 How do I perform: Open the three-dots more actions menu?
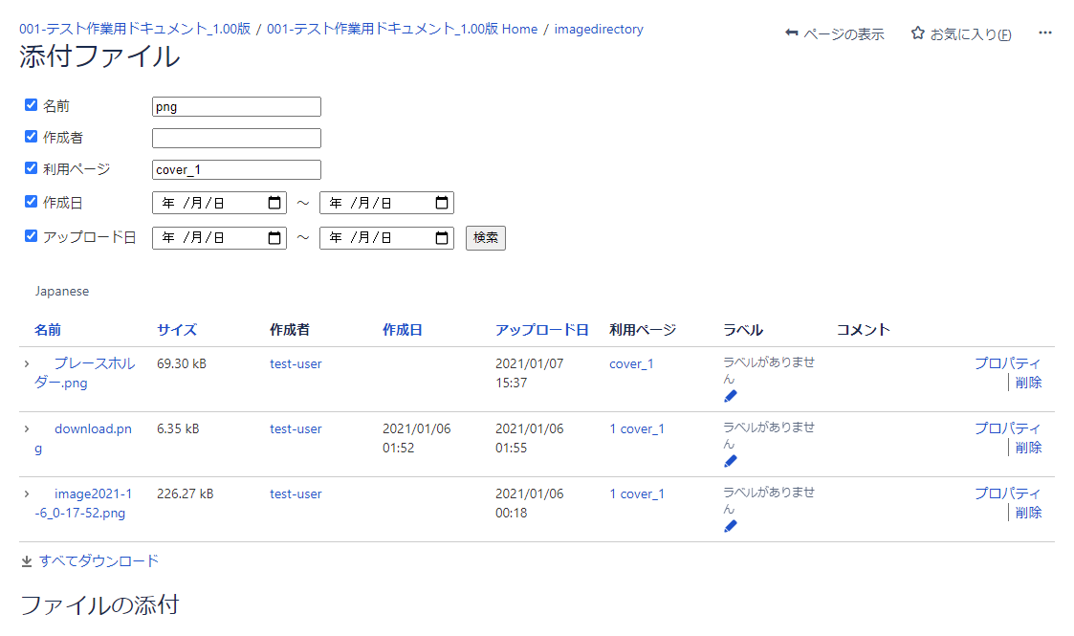click(x=1045, y=33)
